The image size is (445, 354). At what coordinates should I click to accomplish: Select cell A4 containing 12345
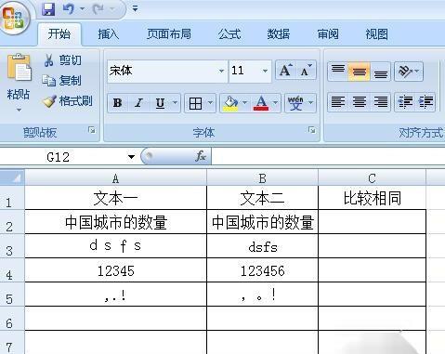(115, 270)
